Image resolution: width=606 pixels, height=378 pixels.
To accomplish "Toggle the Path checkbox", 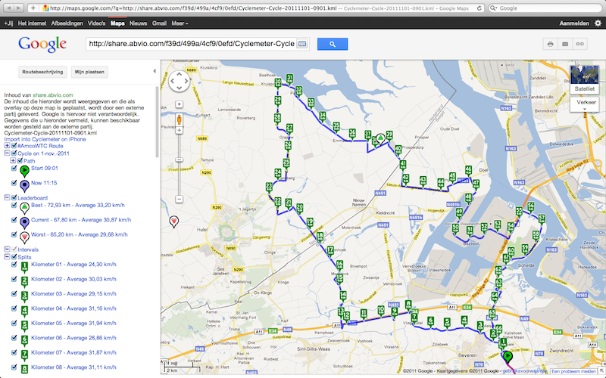I will click(x=20, y=160).
